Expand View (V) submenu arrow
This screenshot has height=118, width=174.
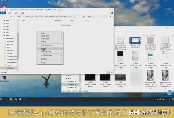61,33
